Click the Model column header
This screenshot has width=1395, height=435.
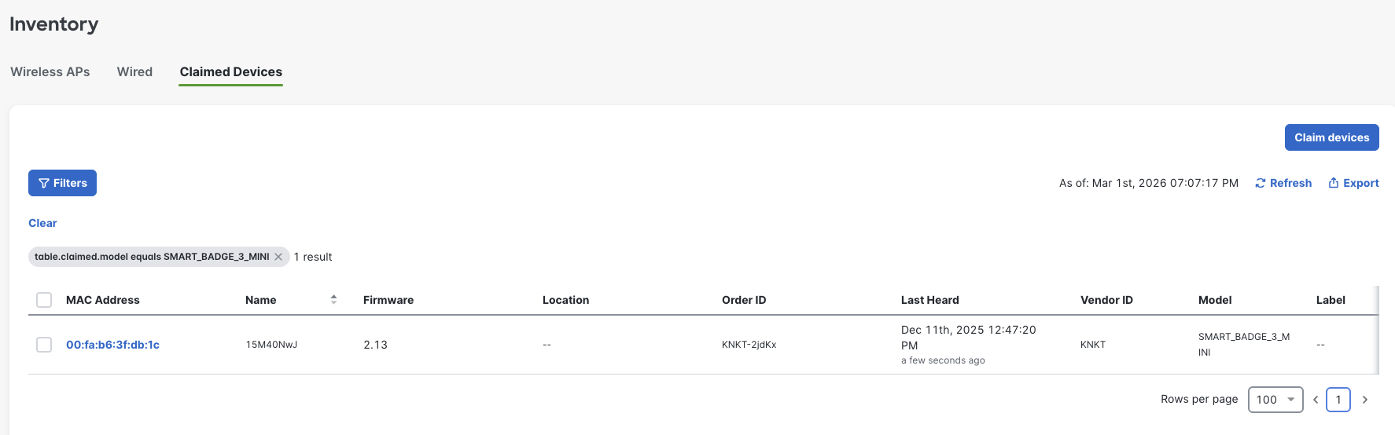pos(1214,300)
